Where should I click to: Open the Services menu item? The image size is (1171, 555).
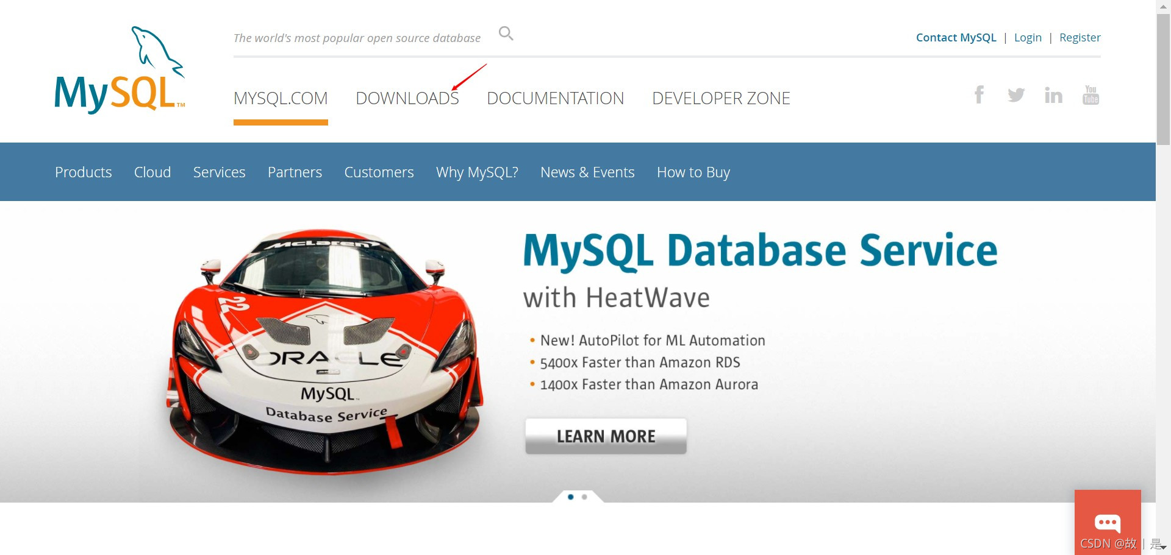click(220, 172)
